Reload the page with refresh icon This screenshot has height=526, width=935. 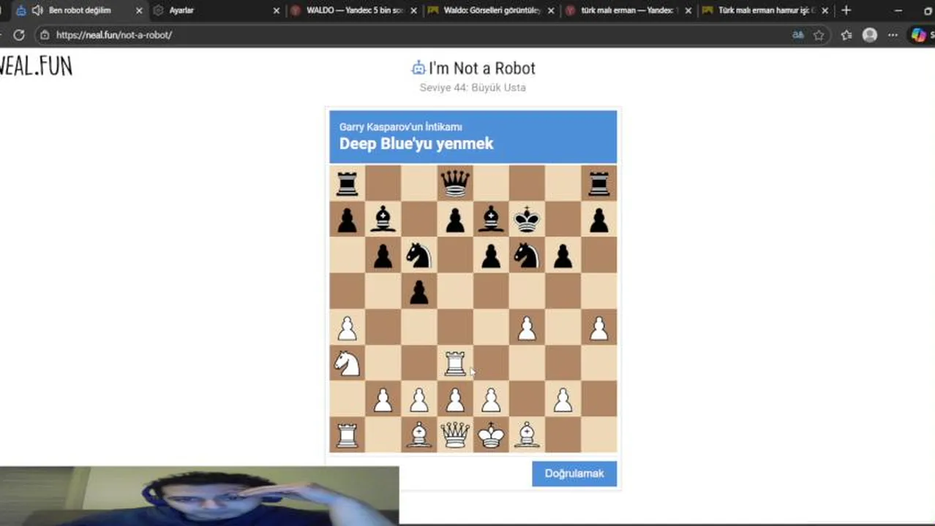tap(19, 34)
